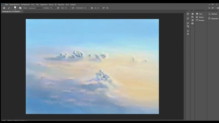Open the Выделение menu
219x123 pixels.
click(44, 4)
